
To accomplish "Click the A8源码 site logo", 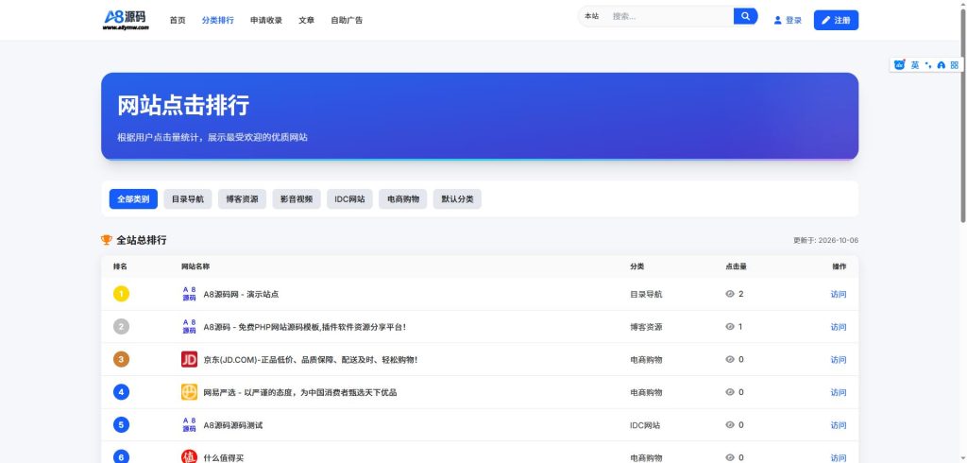I will (126, 19).
